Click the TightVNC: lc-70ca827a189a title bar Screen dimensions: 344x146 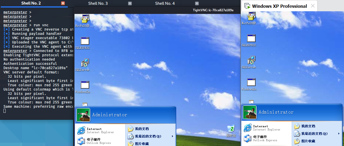(x=157, y=10)
